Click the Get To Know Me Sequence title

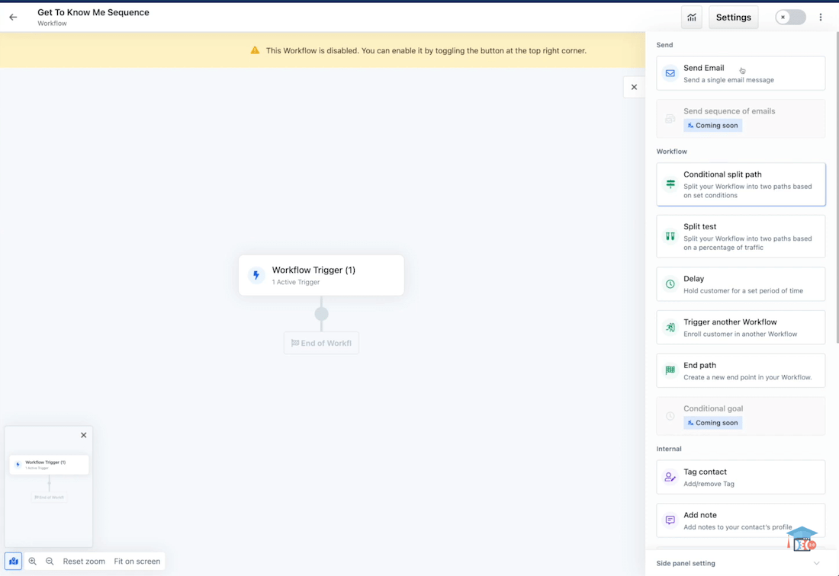point(93,12)
